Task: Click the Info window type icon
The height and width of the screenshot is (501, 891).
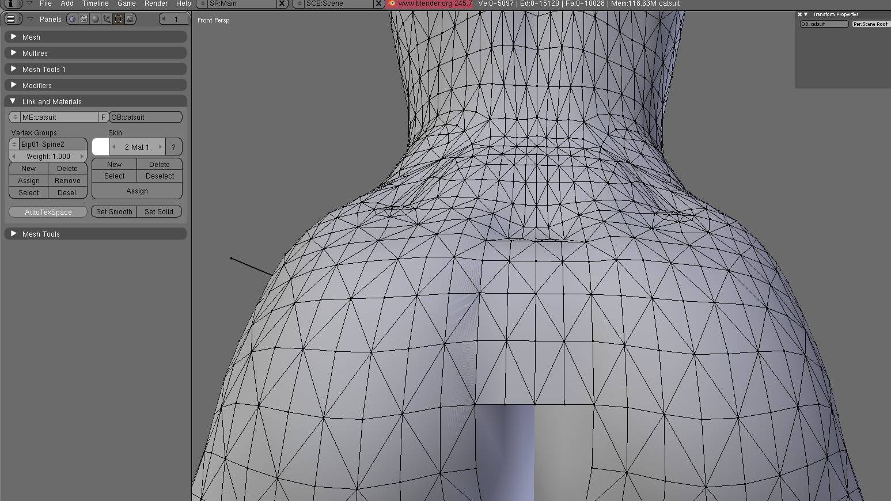Action: [x=13, y=3]
